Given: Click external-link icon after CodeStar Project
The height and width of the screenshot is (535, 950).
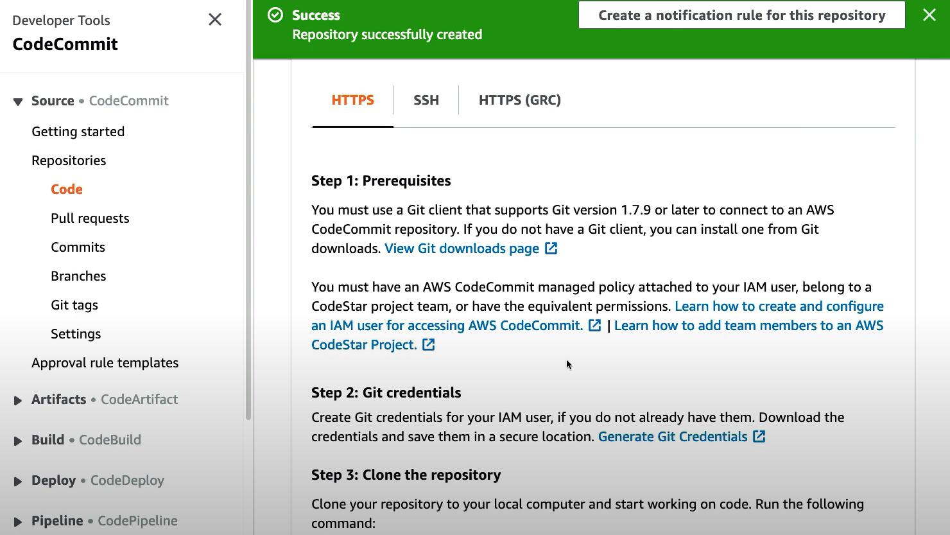Looking at the screenshot, I should click(429, 344).
